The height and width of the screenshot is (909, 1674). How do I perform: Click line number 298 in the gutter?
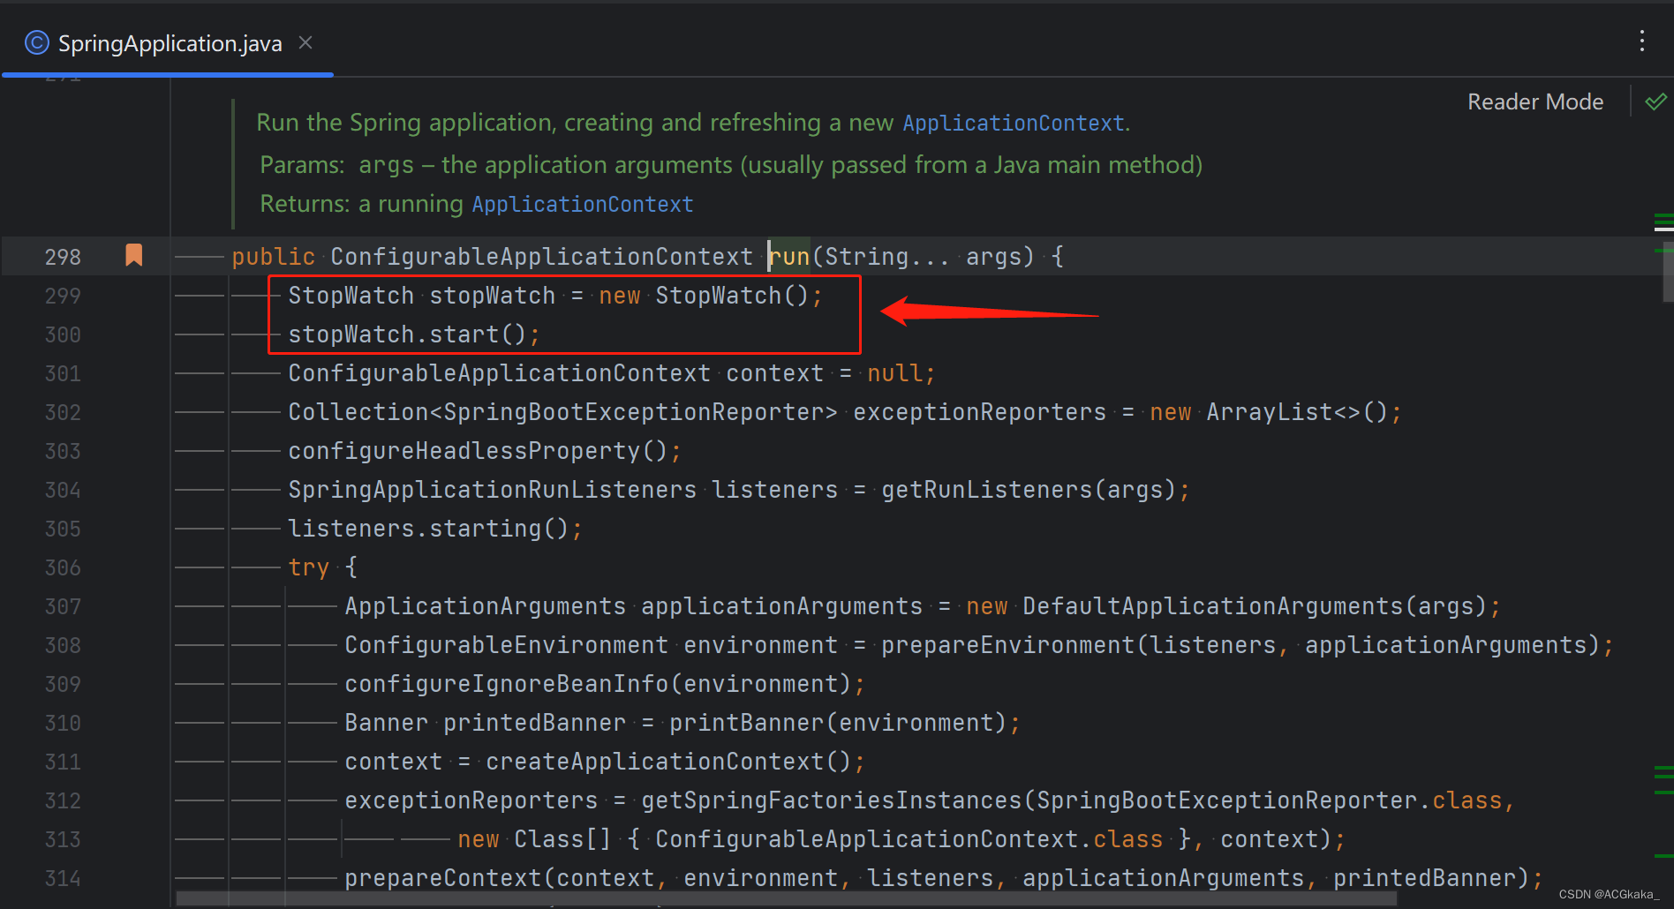(x=63, y=257)
